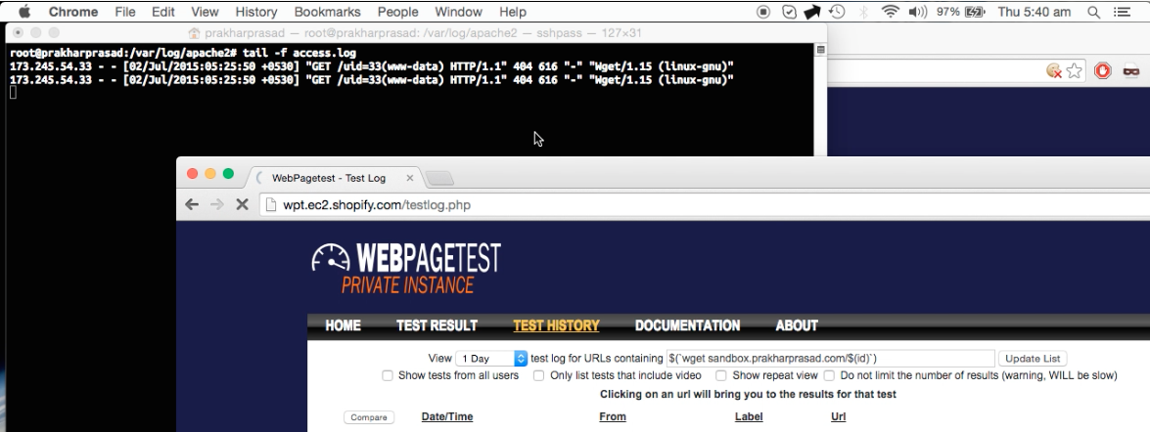Open the History menu in menu bar

coord(256,12)
